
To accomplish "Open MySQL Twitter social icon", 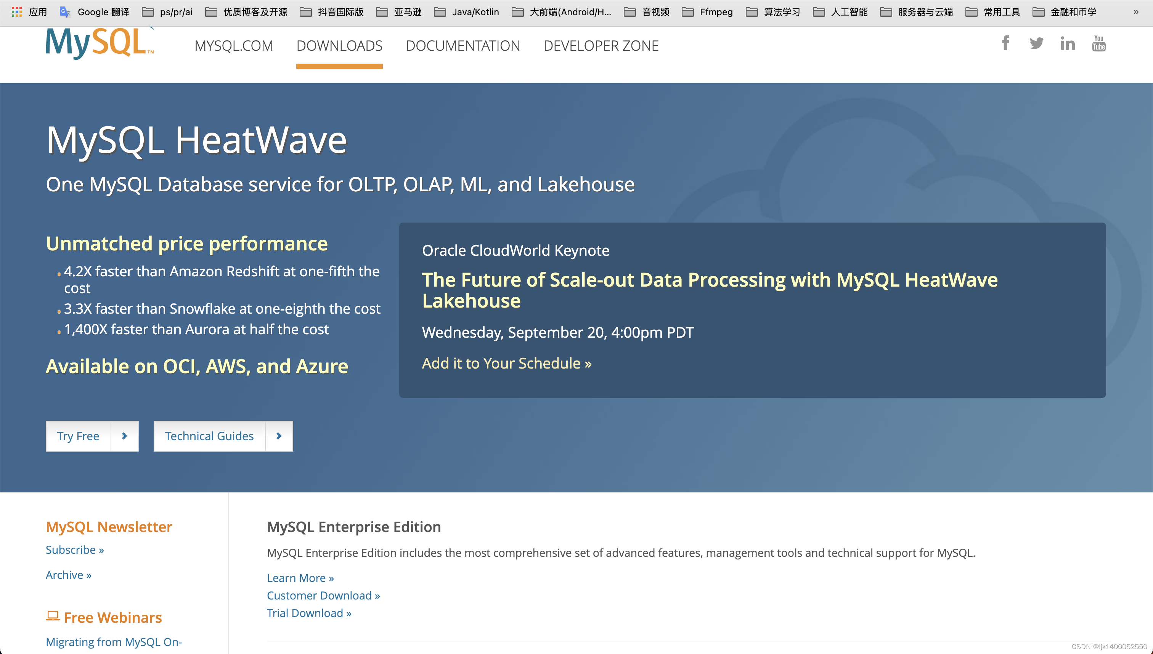I will (x=1037, y=44).
